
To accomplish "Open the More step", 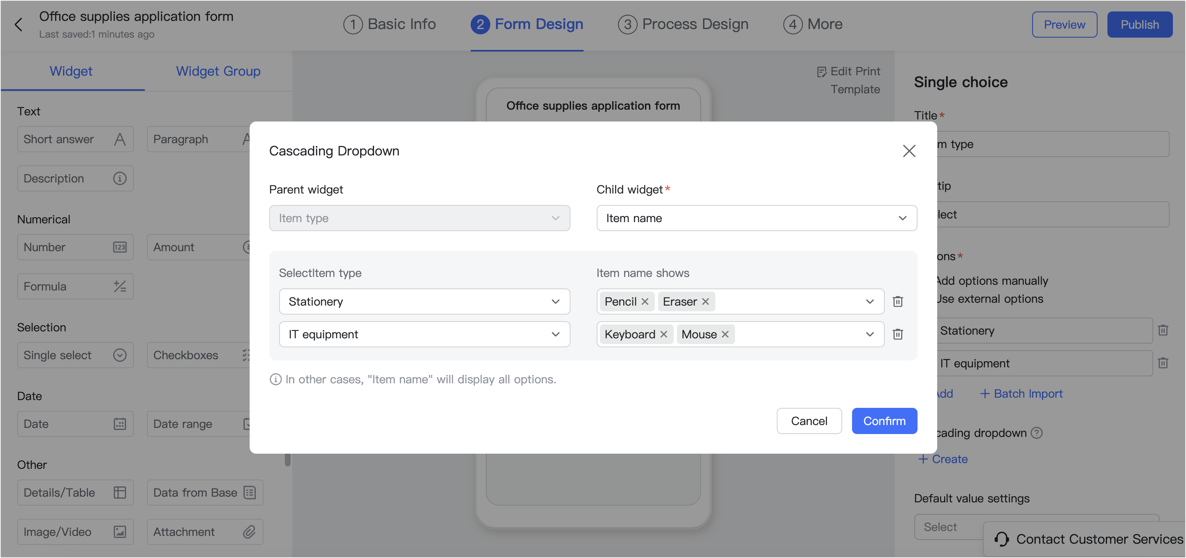I will [x=813, y=25].
